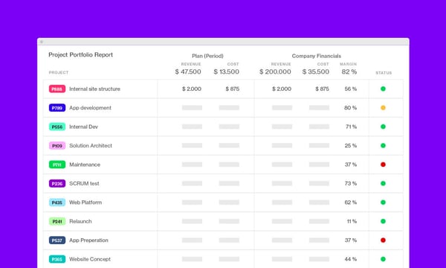Select the purple P236 project badge

[x=57, y=183]
